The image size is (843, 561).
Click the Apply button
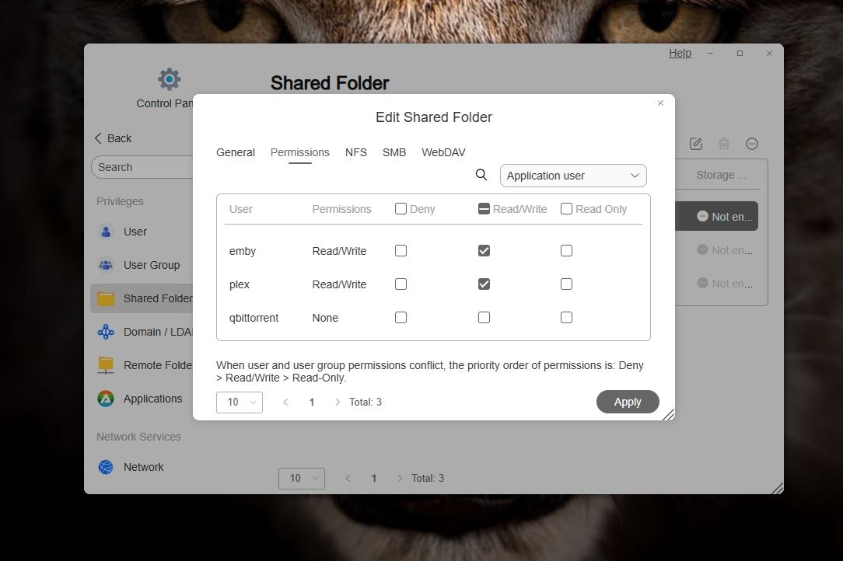coord(628,402)
